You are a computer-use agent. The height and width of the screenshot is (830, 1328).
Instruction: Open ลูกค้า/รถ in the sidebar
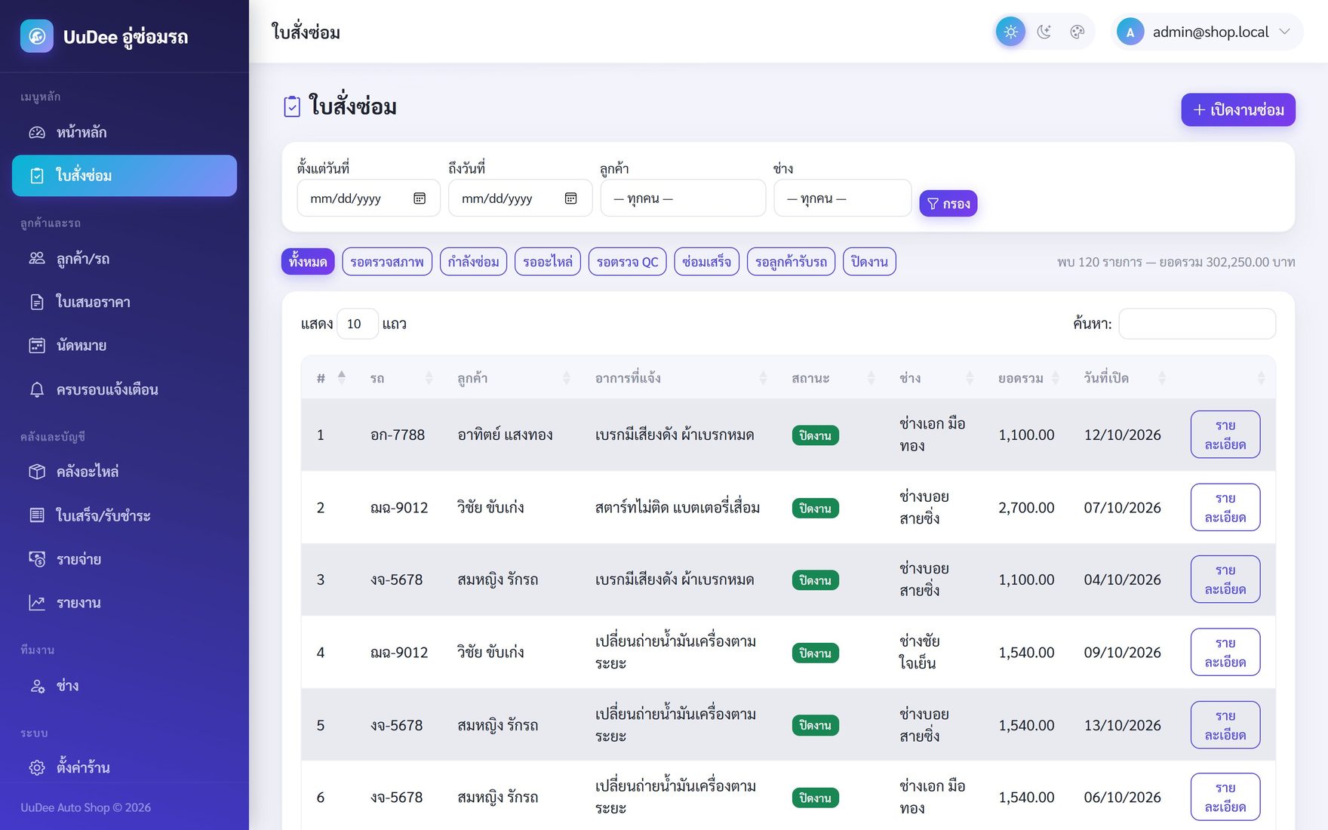click(124, 259)
